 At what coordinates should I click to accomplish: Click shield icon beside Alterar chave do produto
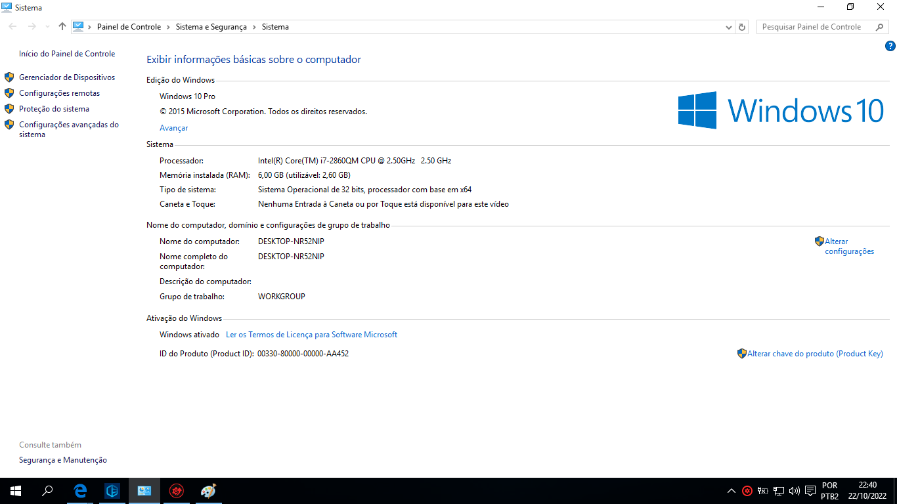pos(742,354)
